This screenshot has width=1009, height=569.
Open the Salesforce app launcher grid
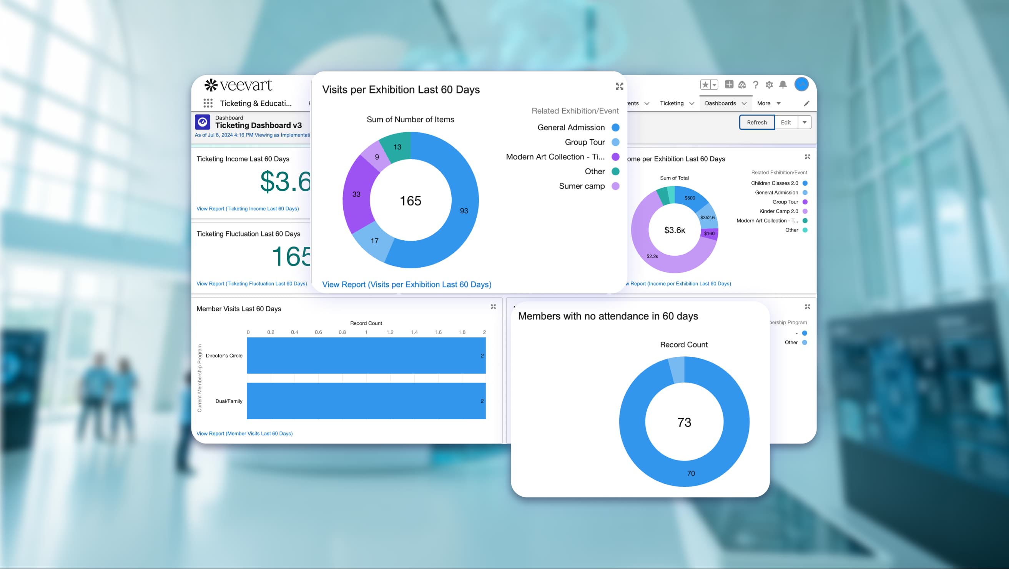click(x=208, y=103)
